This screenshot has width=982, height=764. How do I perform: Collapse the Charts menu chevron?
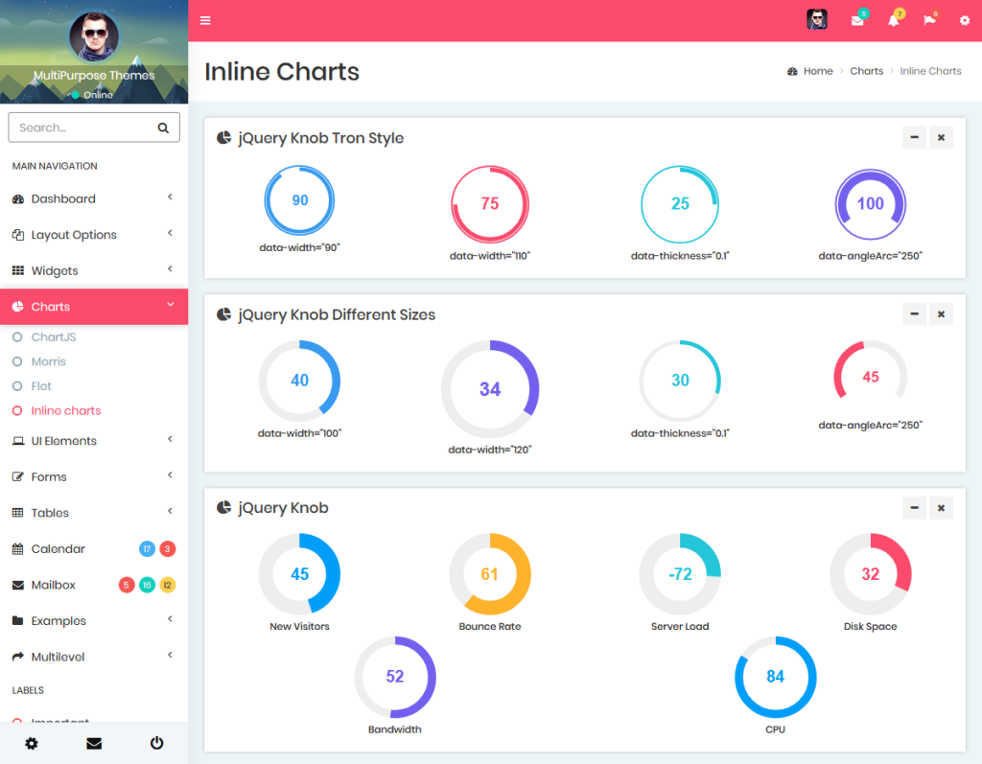click(170, 304)
